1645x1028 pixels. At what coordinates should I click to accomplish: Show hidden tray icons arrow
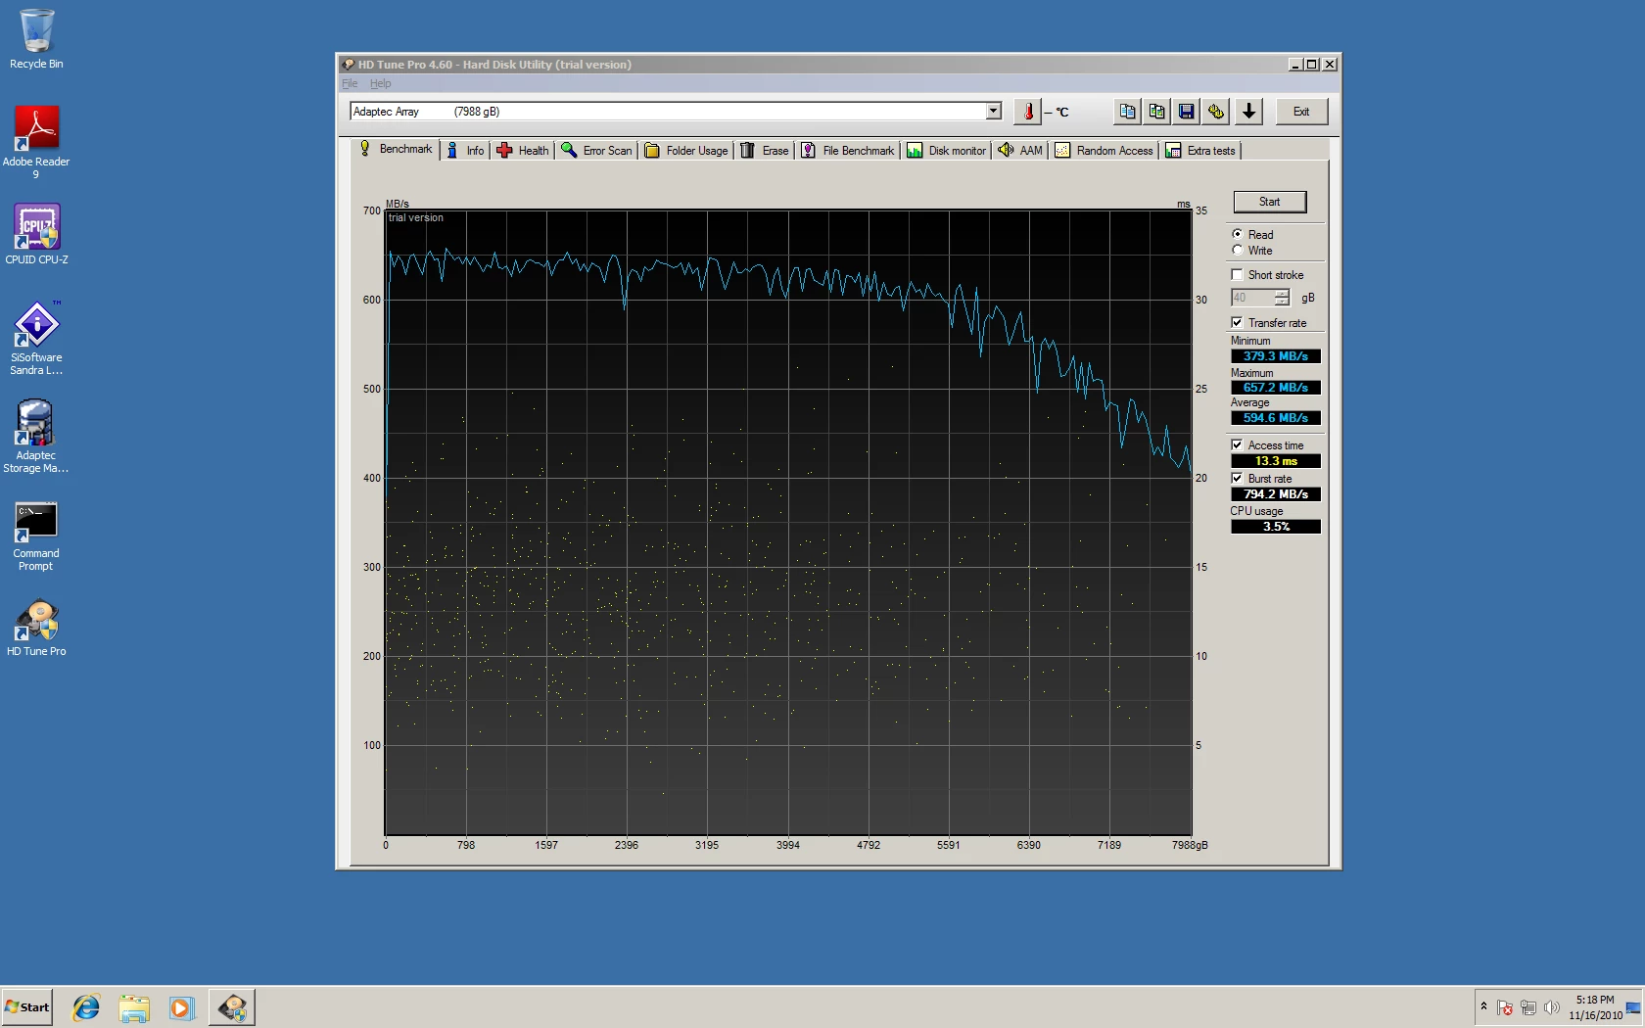pyautogui.click(x=1483, y=1006)
